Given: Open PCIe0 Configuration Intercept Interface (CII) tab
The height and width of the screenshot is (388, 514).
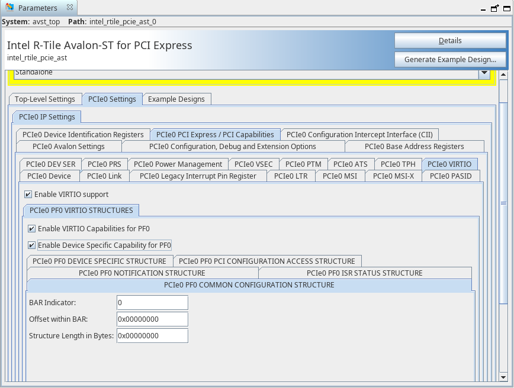Looking at the screenshot, I should tap(359, 135).
